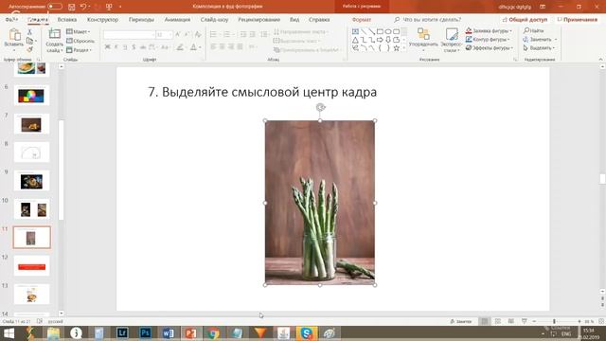Toggle strikethrough formatting

coord(143,47)
